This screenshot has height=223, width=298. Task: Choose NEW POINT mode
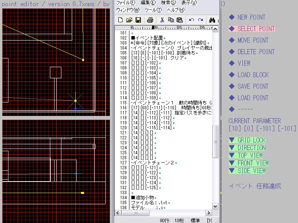pos(251,17)
